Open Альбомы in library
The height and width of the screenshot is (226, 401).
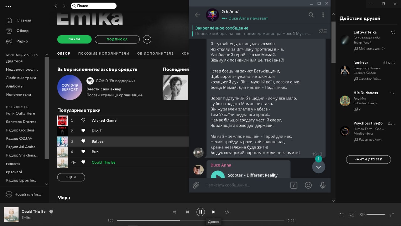coord(15,86)
